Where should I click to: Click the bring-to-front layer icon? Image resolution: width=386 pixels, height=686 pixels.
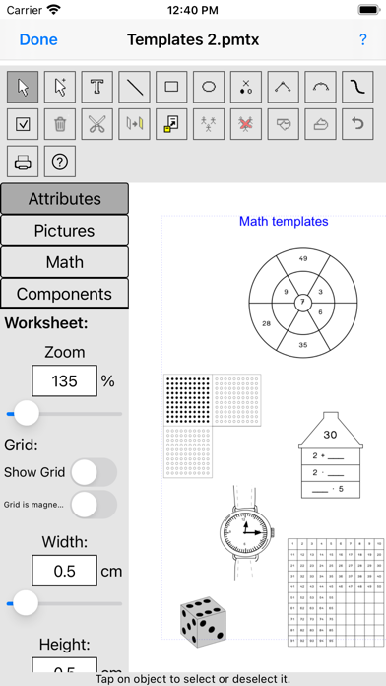[x=320, y=124]
